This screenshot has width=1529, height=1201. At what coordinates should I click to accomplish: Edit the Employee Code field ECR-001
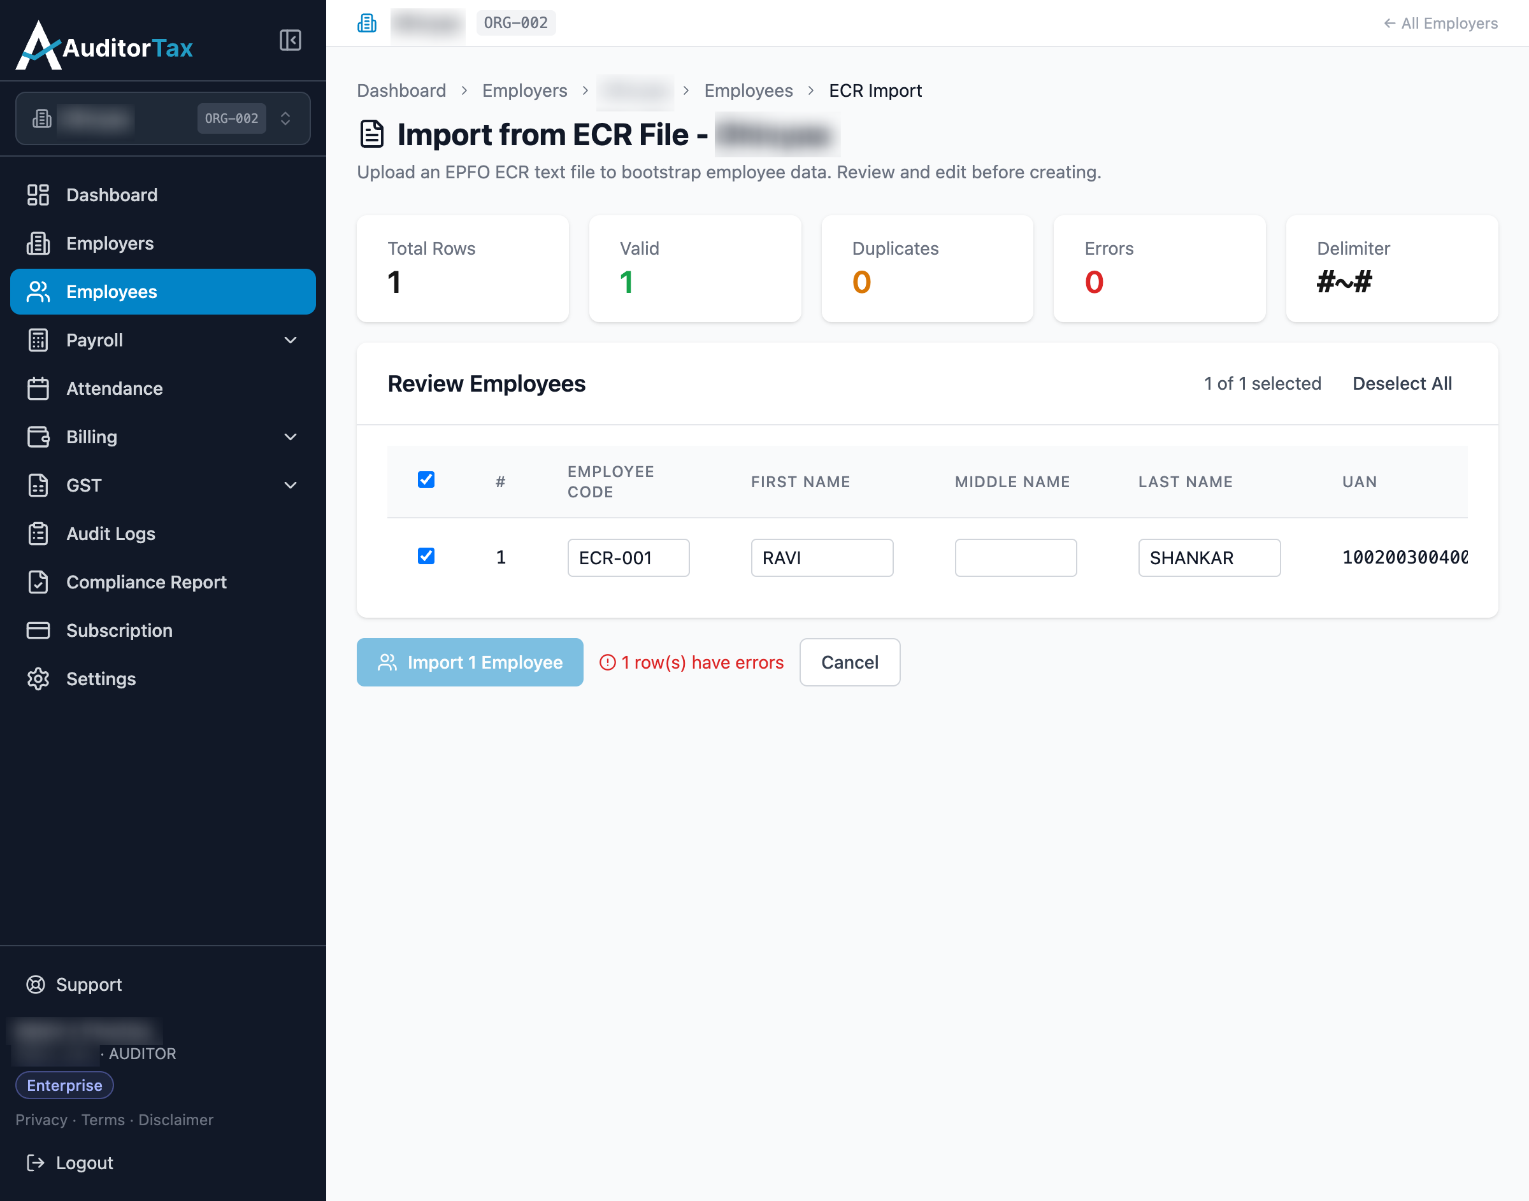pos(629,558)
